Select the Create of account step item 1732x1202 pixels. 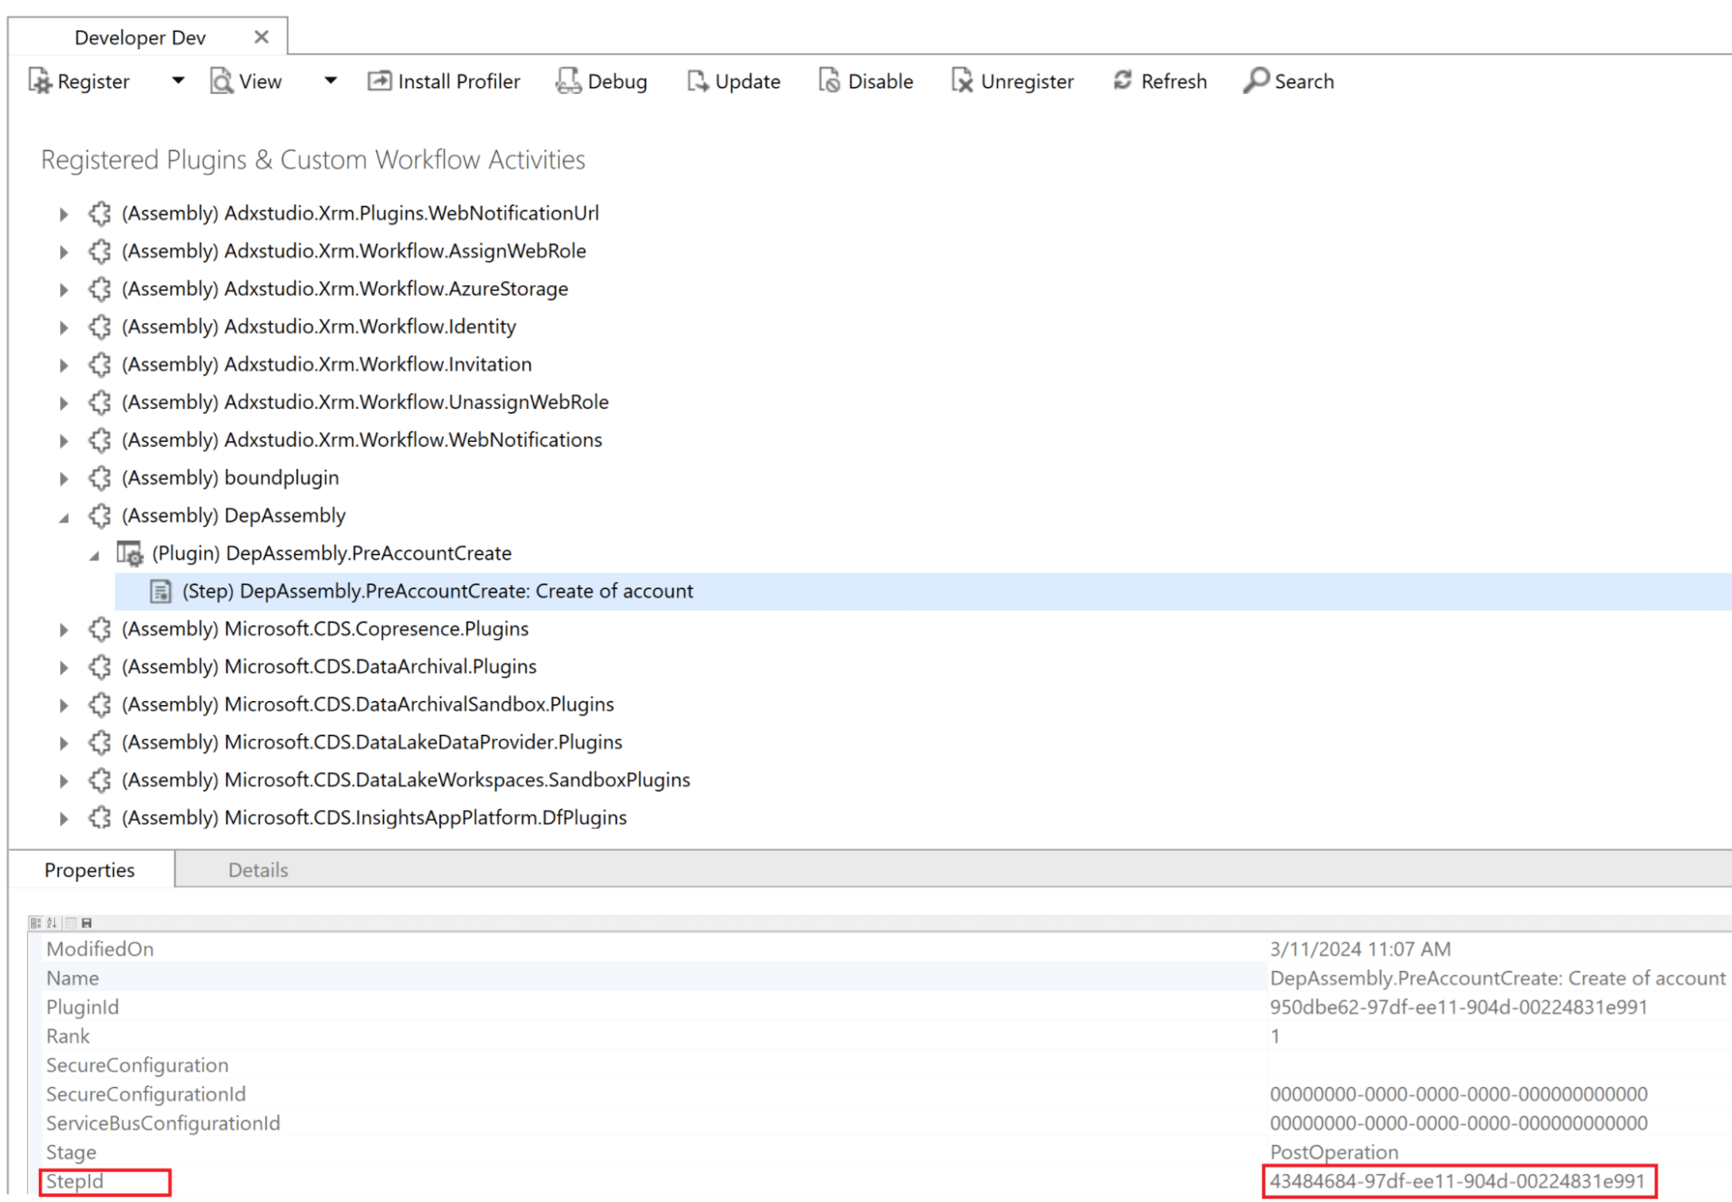click(437, 591)
